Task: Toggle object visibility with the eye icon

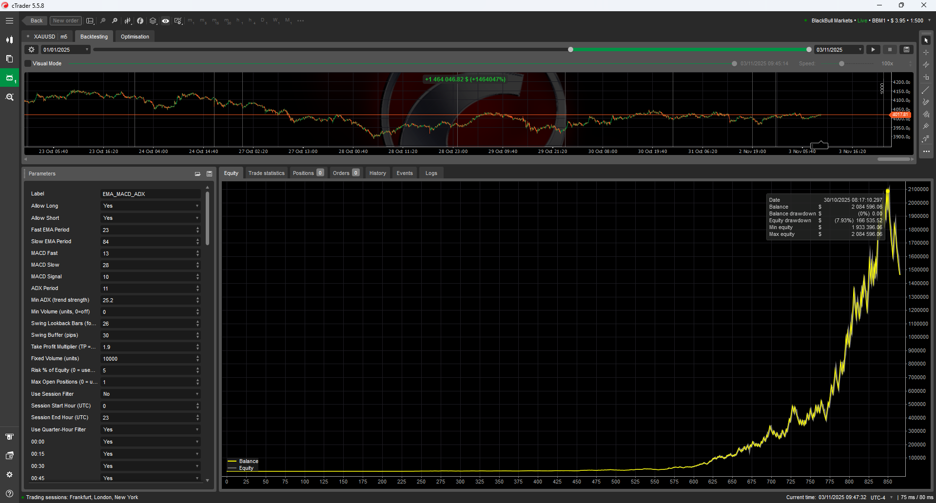Action: 165,20
